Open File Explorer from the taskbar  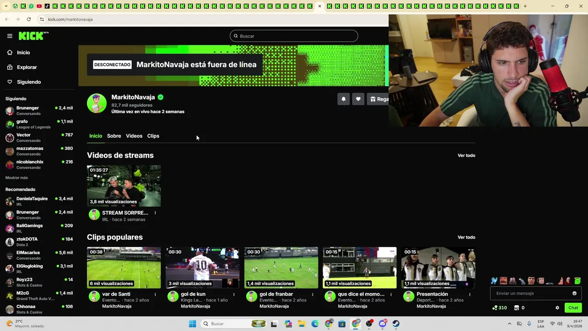coord(301,324)
